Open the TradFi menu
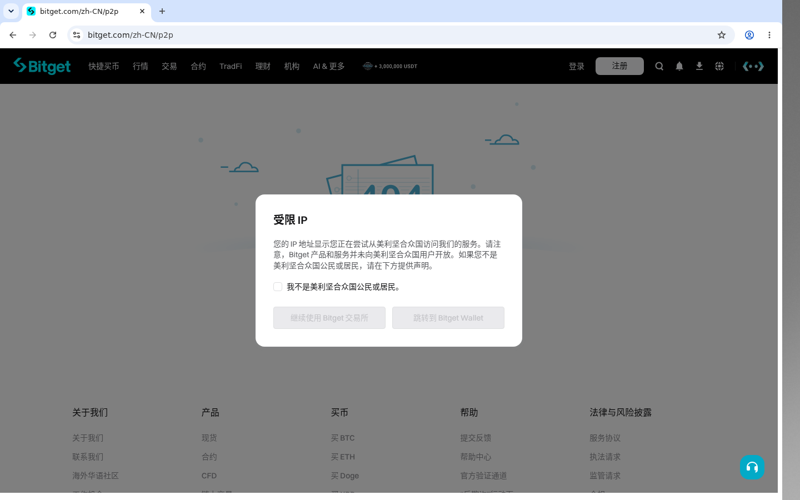 (x=231, y=66)
